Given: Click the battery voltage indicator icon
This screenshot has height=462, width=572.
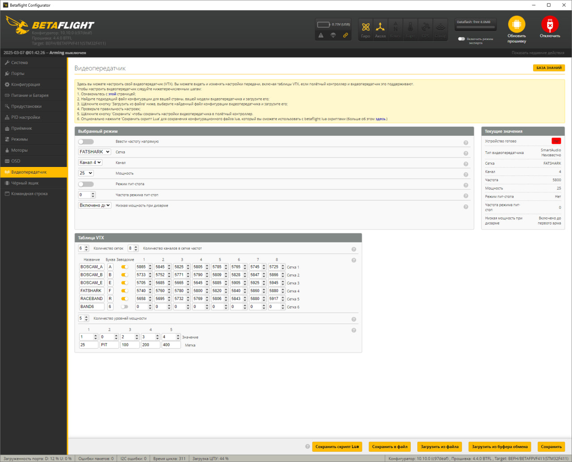Looking at the screenshot, I should tap(324, 25).
